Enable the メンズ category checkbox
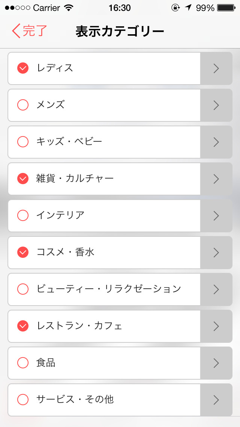240x427 pixels. point(23,105)
